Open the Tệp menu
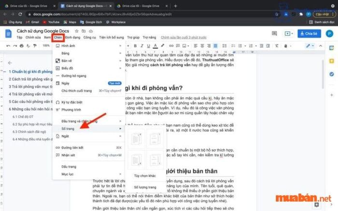Image resolution: width=338 pixels, height=211 pixels. (x=19, y=38)
